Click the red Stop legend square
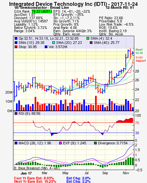147x183 pixels. pyautogui.click(x=16, y=47)
